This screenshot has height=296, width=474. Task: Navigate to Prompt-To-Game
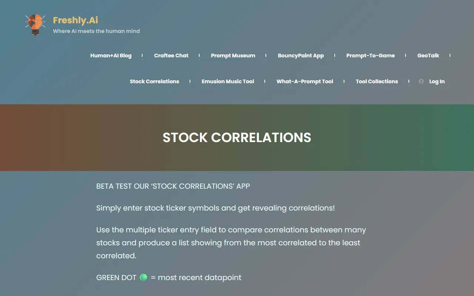tap(370, 55)
